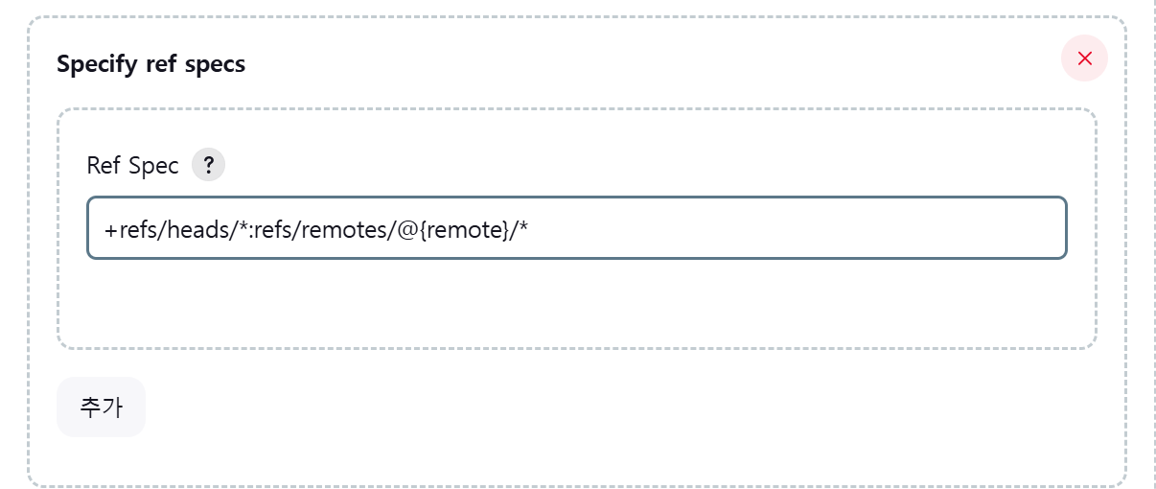Click the 추가 button
This screenshot has width=1156, height=489.
(101, 407)
